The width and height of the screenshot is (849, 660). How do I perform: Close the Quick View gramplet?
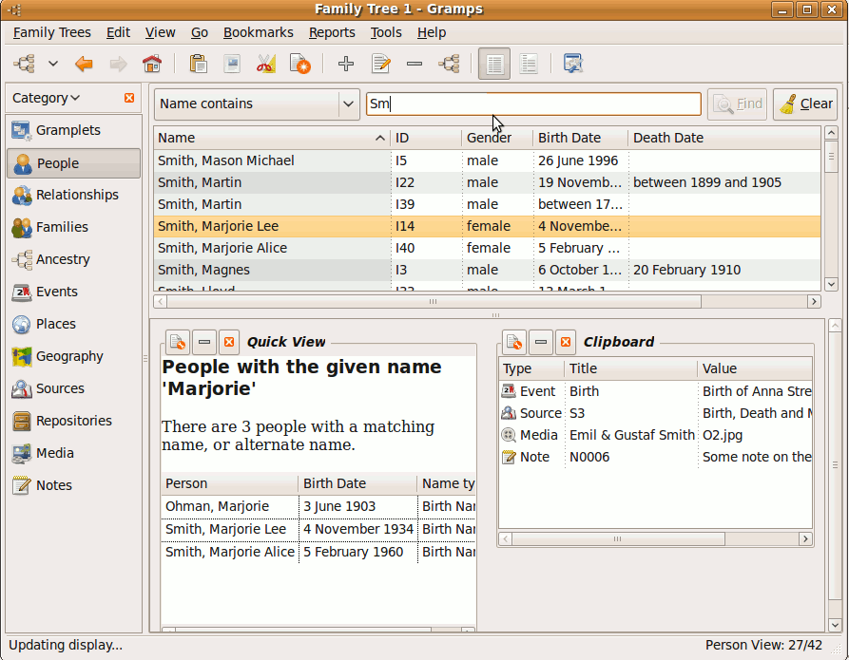(x=229, y=342)
